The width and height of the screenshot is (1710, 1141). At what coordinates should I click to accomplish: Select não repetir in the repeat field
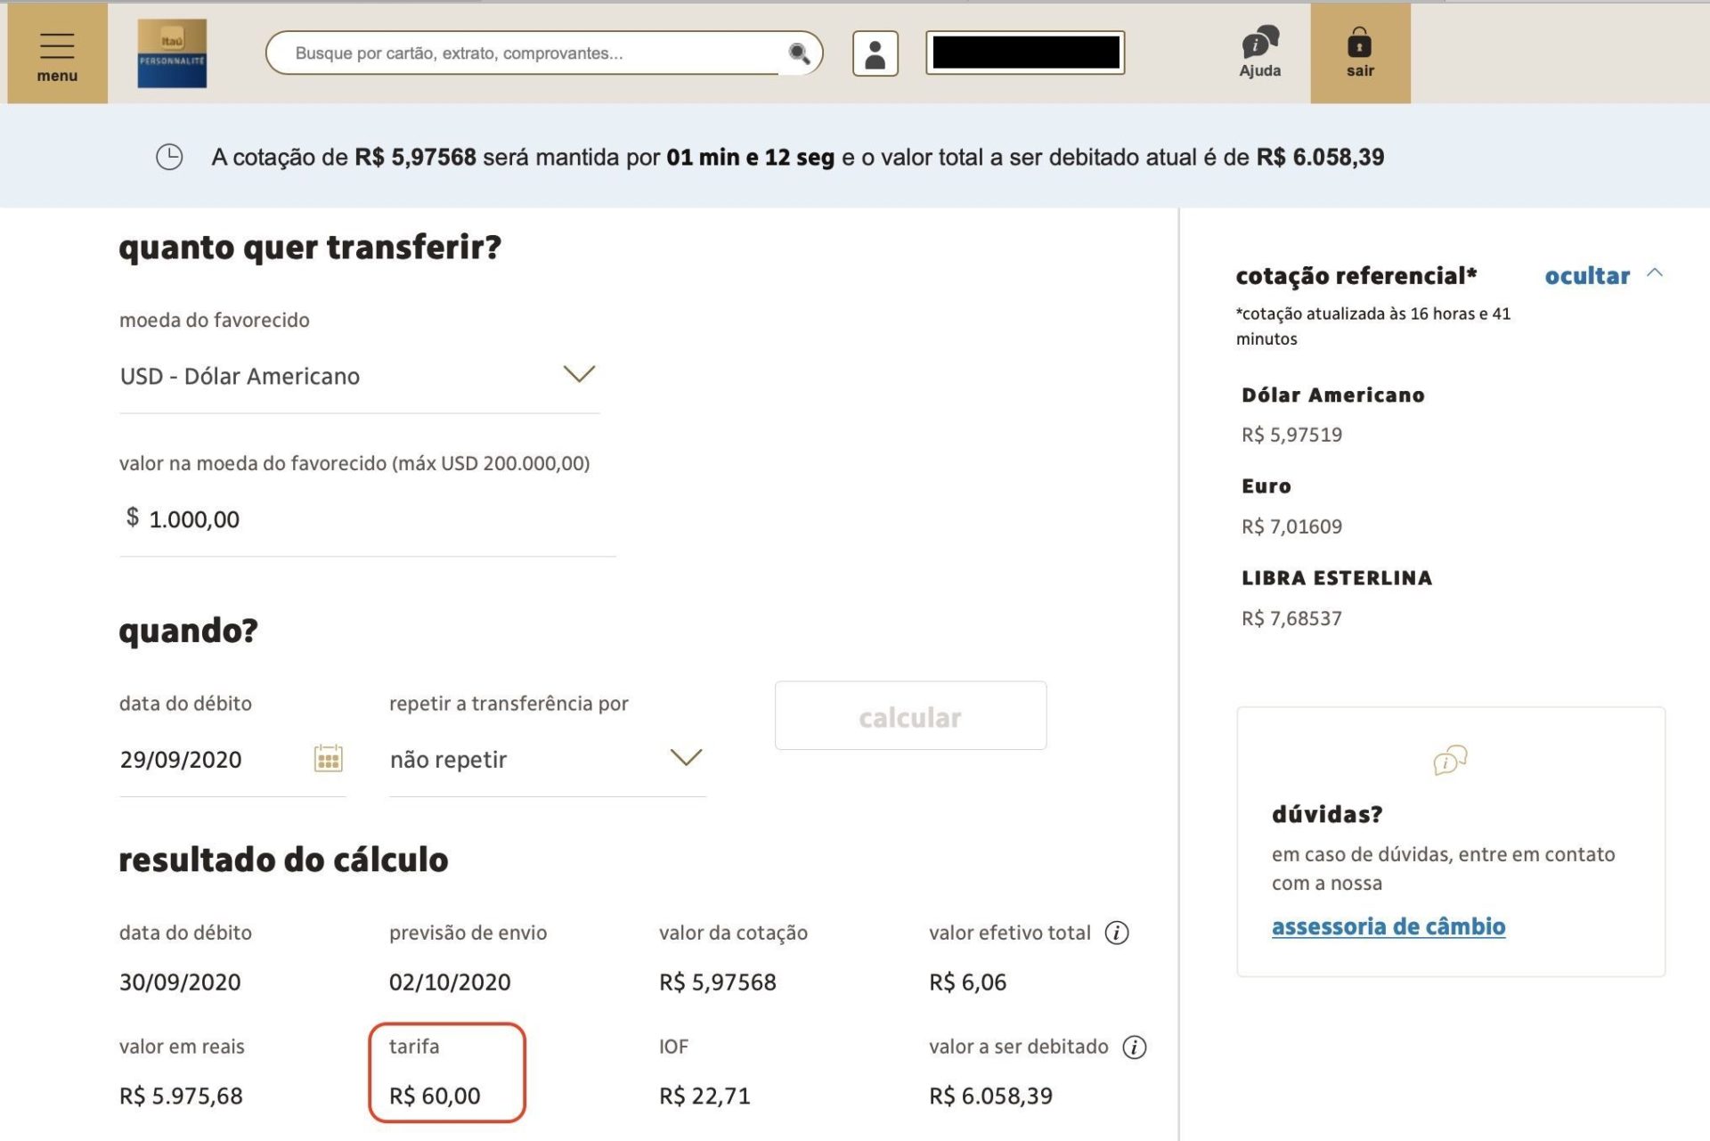pyautogui.click(x=448, y=759)
